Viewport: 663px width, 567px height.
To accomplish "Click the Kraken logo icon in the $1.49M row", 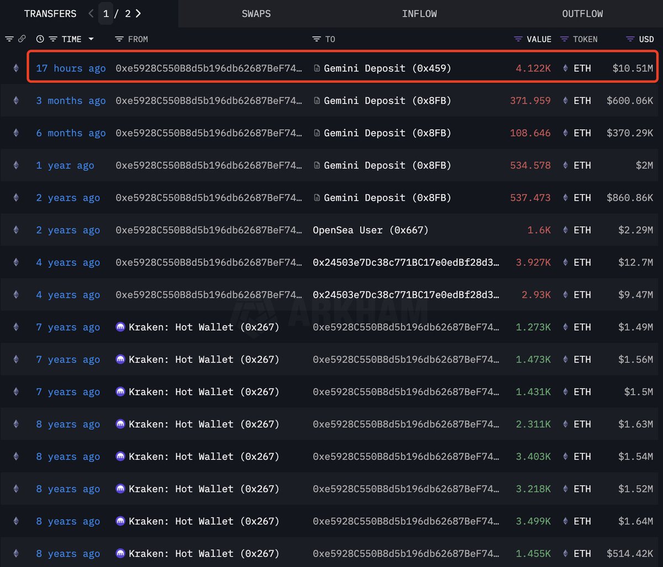I will click(x=120, y=327).
